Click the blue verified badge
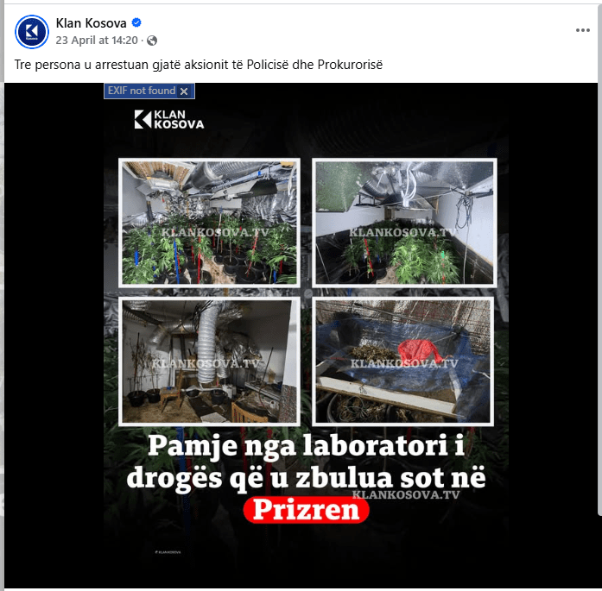Viewport: 602px width, 591px height. click(x=136, y=23)
